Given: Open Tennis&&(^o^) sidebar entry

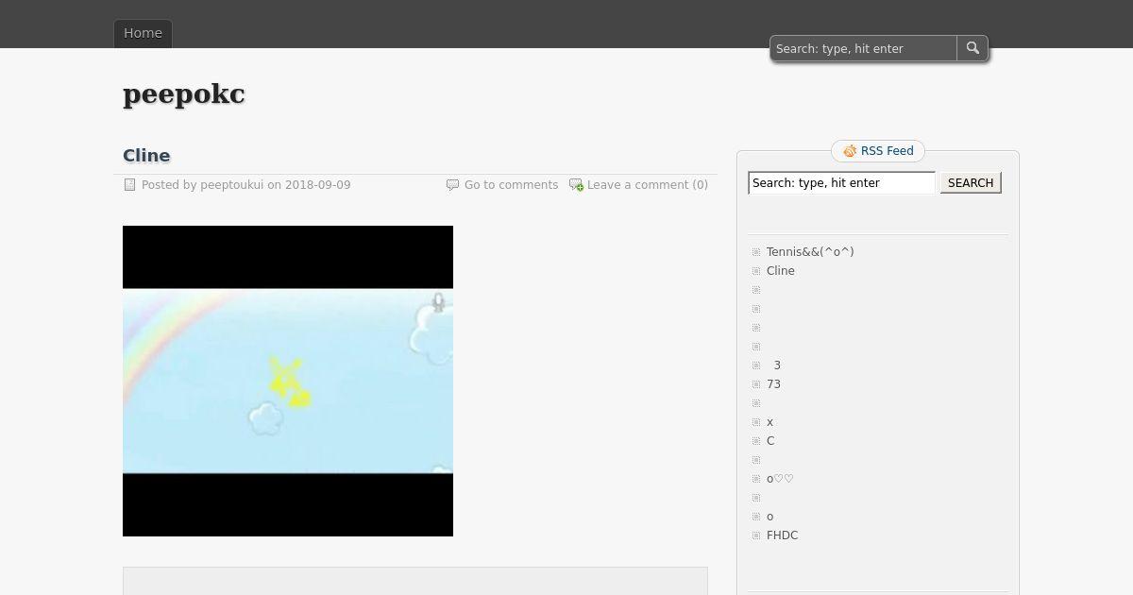Looking at the screenshot, I should 810,252.
